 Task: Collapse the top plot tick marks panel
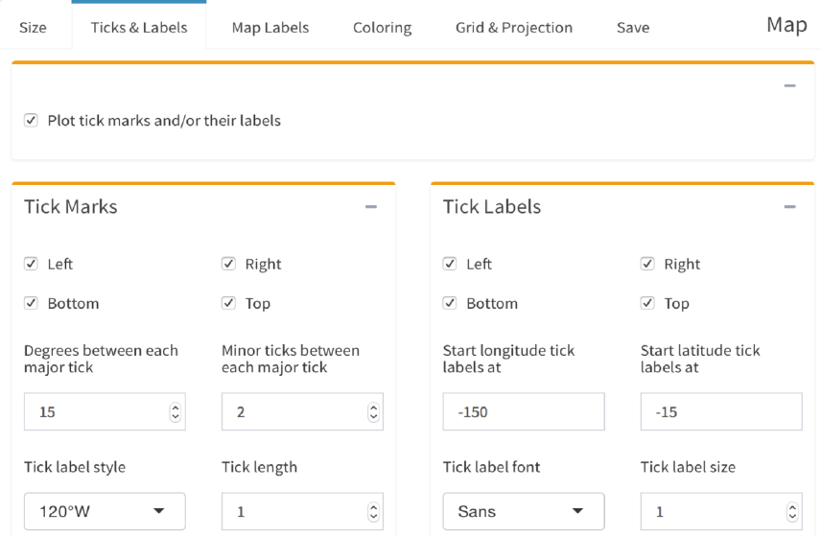point(789,86)
